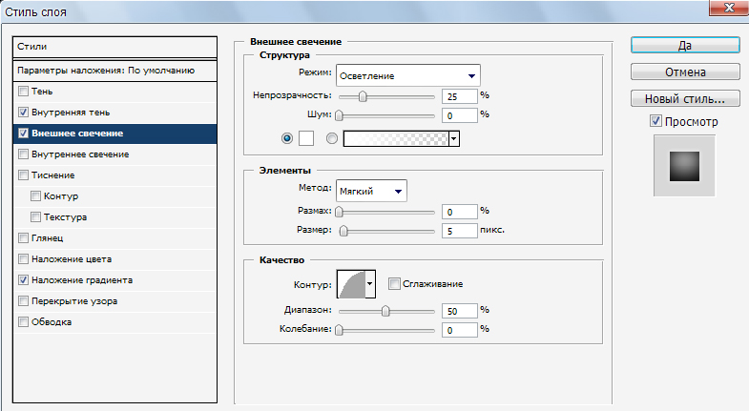This screenshot has height=411, width=749.
Task: Open the Режим blend mode dropdown
Action: tap(407, 75)
